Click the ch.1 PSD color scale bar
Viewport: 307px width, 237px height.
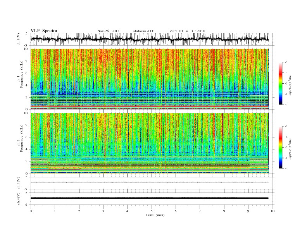pyautogui.click(x=280, y=83)
